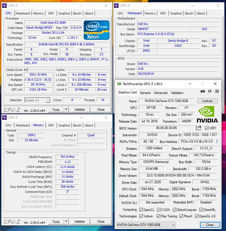The image size is (226, 231).
Task: Click Intel Xeon inside logo
Action: 96,30
